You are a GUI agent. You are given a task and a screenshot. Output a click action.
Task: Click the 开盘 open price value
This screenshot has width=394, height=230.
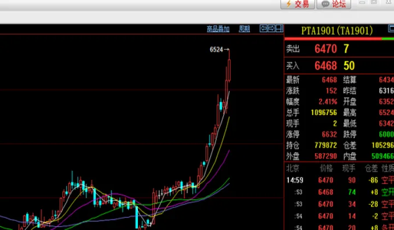coord(386,101)
